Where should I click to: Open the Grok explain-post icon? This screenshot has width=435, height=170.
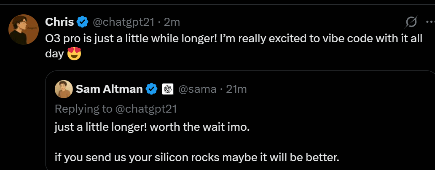coord(411,22)
